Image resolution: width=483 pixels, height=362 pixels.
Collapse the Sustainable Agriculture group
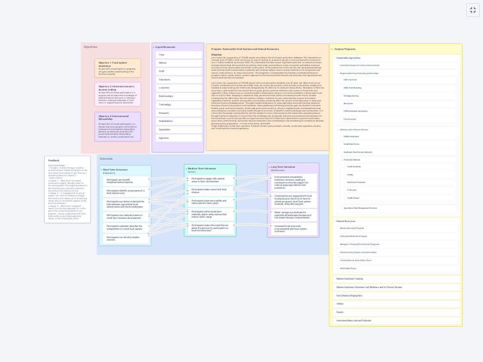pyautogui.click(x=335, y=58)
